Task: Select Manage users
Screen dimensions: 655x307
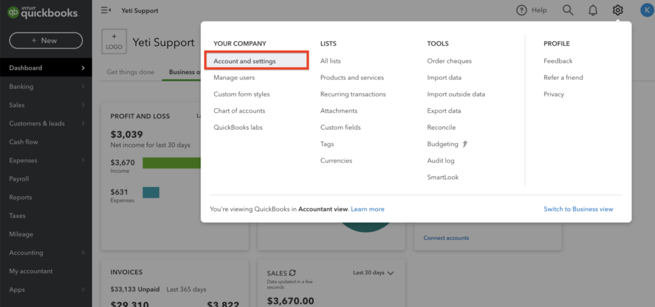Action: (234, 77)
